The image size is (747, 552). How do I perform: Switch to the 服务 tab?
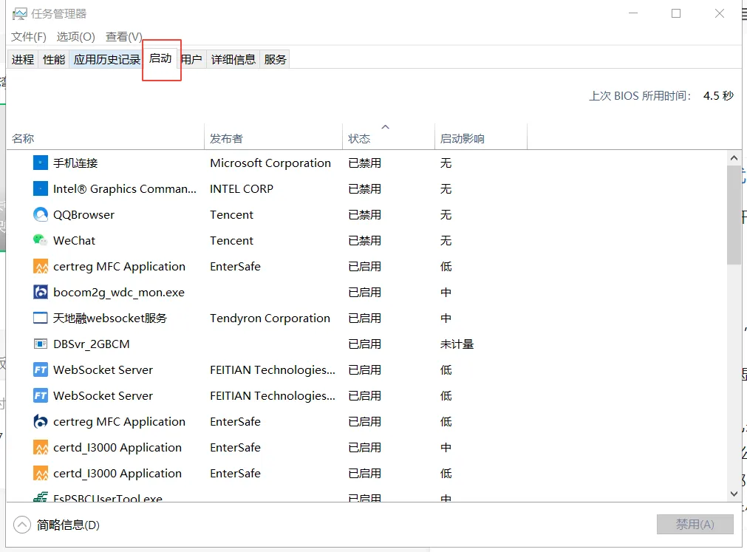point(276,60)
